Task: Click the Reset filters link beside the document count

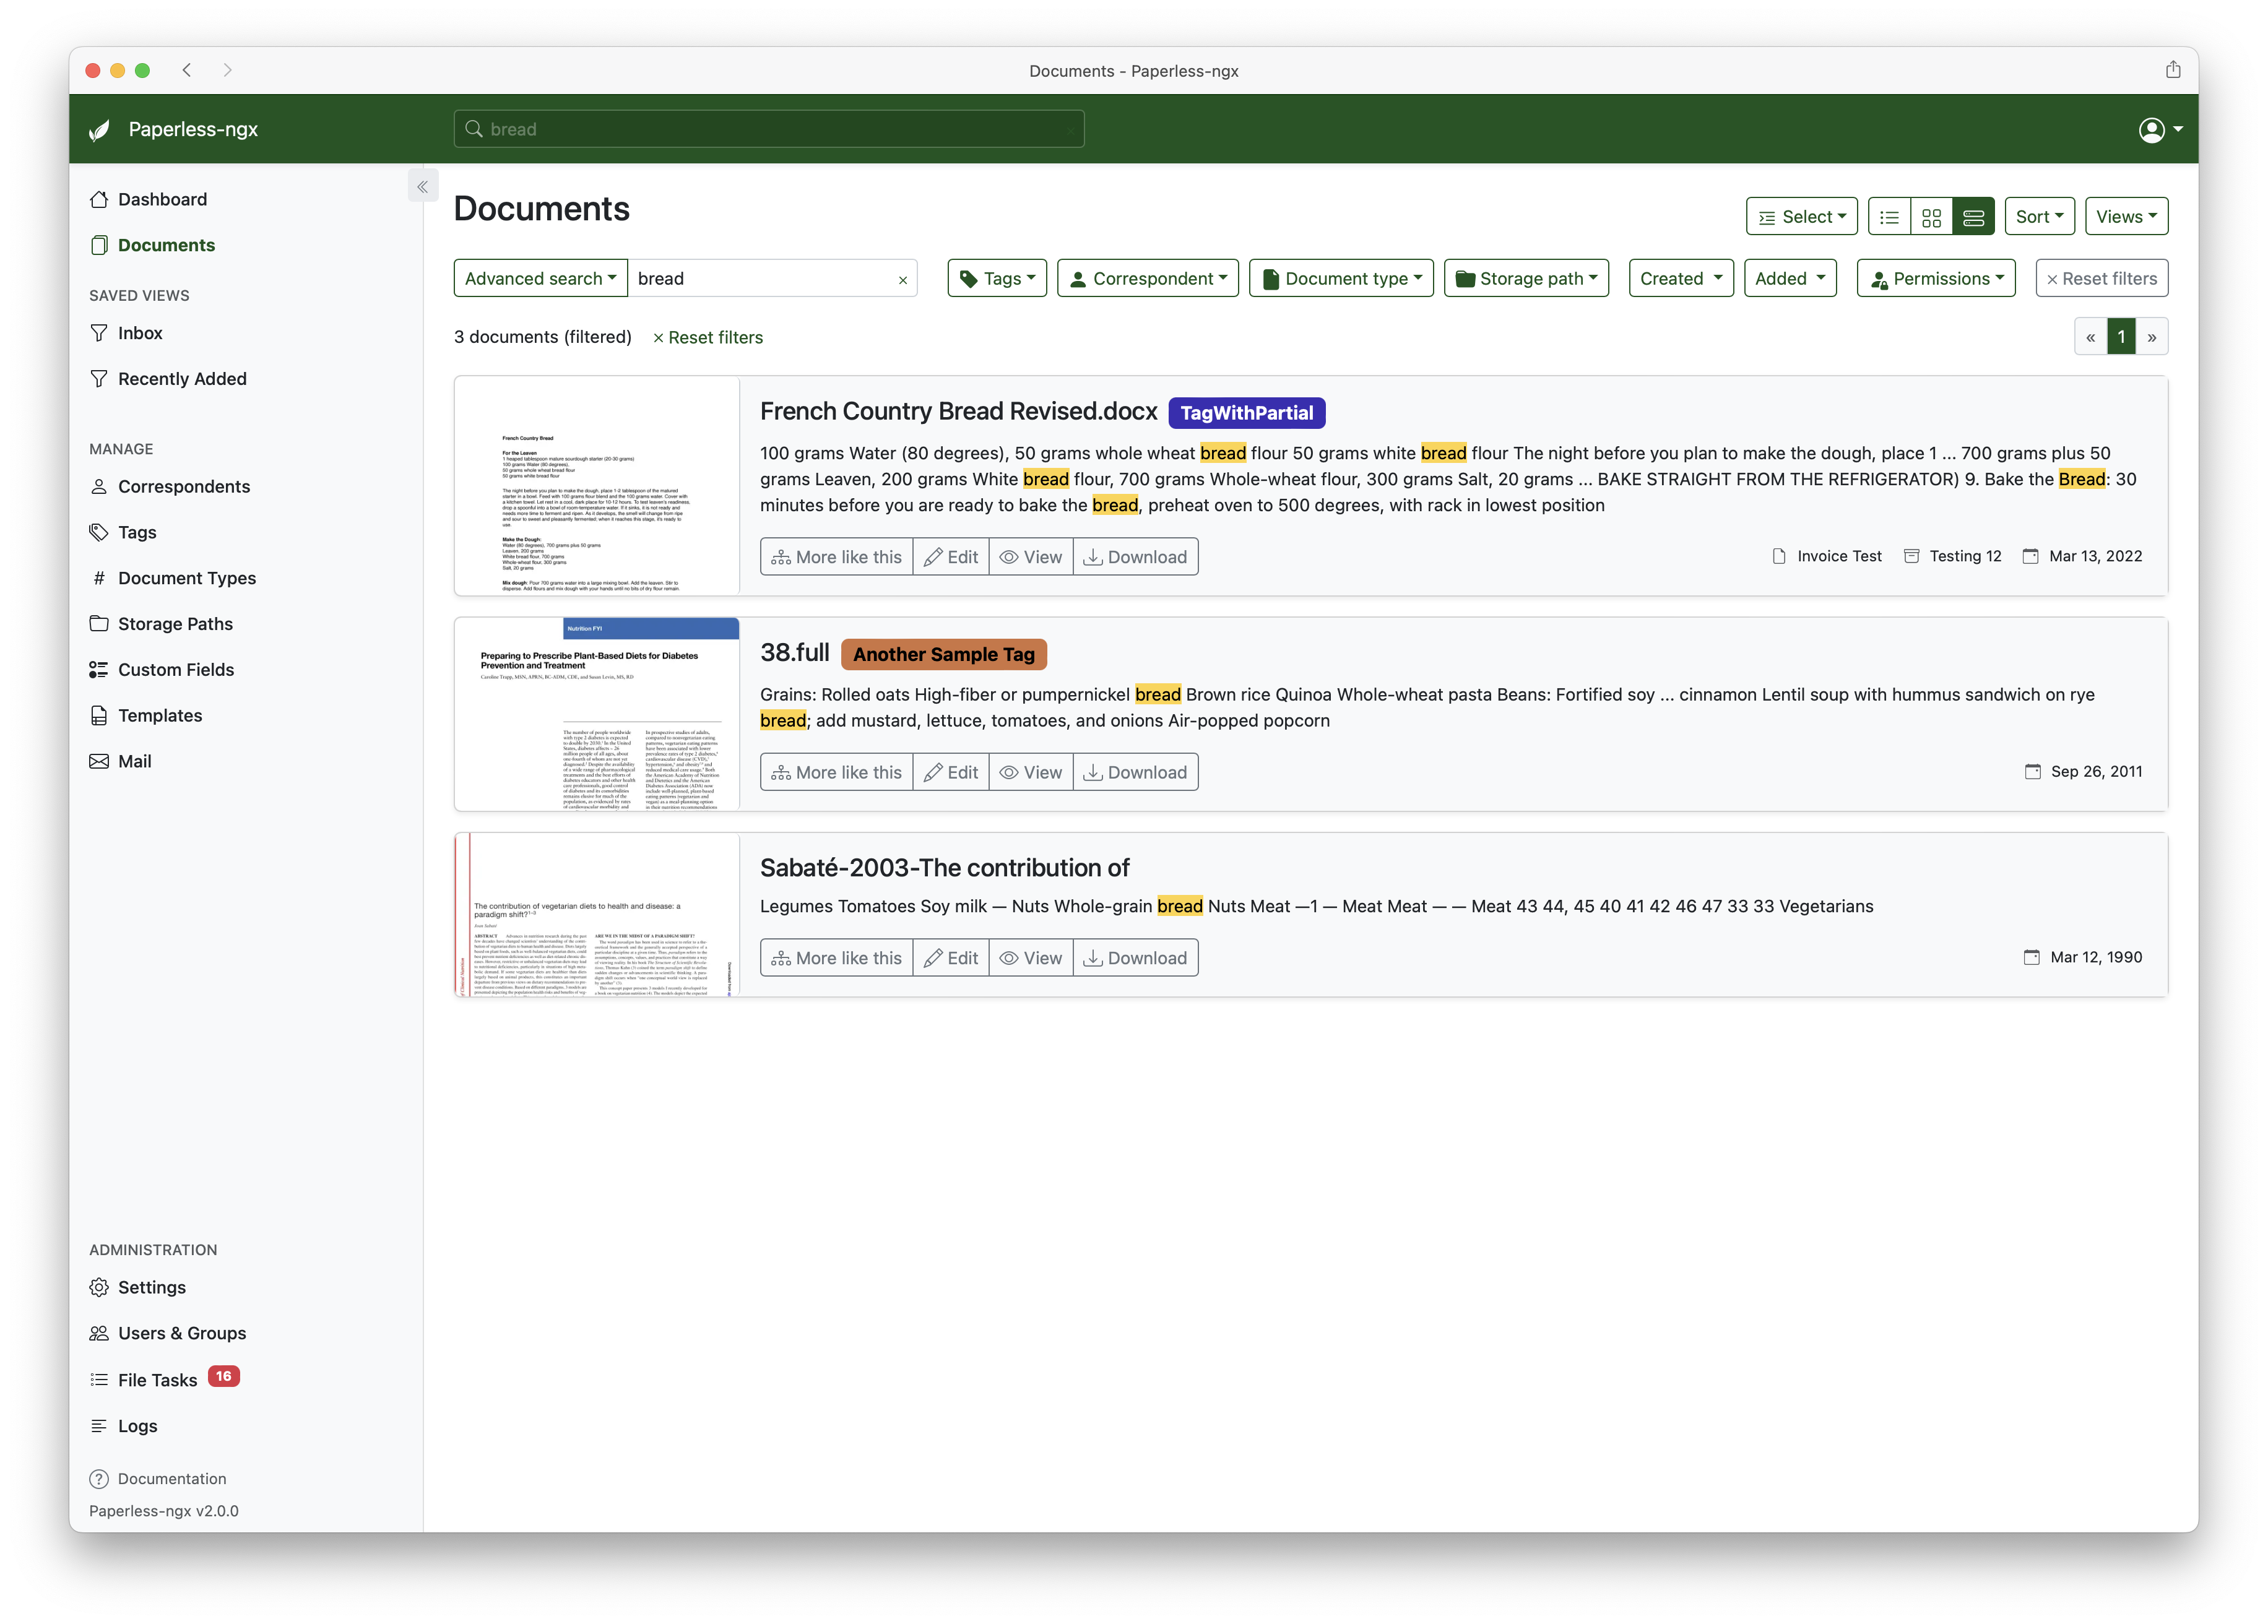Action: 708,338
